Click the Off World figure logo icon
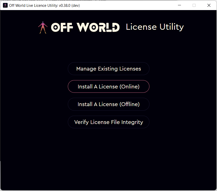 pyautogui.click(x=43, y=27)
